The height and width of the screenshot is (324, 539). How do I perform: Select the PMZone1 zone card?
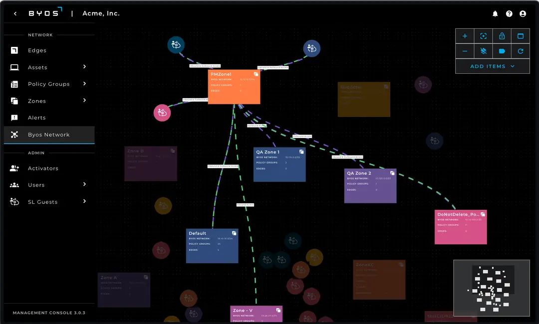tap(234, 87)
